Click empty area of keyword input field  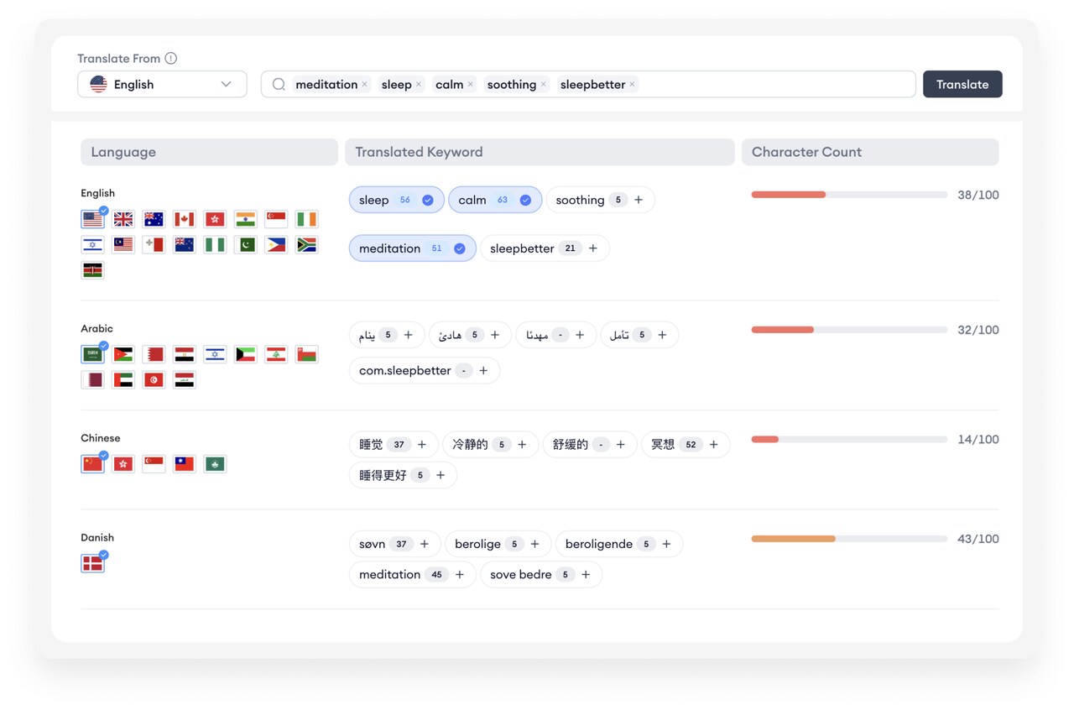[776, 84]
